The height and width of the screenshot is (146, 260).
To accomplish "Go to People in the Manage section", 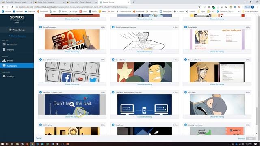I will point(17,60).
